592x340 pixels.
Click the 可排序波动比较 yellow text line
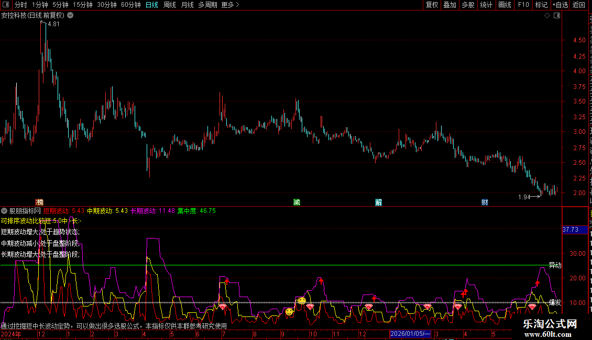[x=41, y=221]
